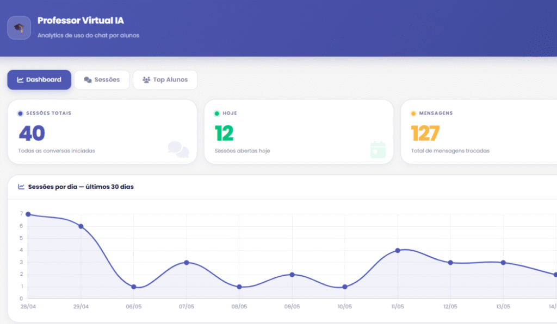Select the chart data point for 08/05
The image size is (557, 324).
pyautogui.click(x=239, y=287)
